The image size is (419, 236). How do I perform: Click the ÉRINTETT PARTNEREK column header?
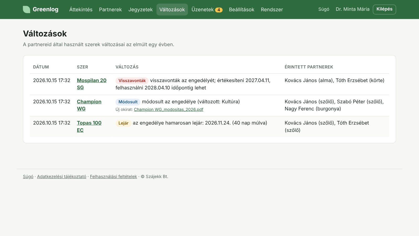pyautogui.click(x=309, y=67)
